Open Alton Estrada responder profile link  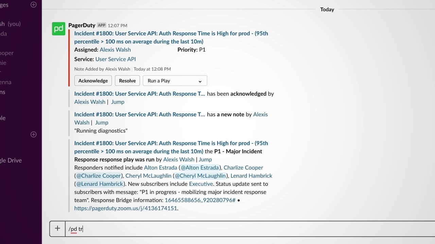pyautogui.click(x=161, y=167)
